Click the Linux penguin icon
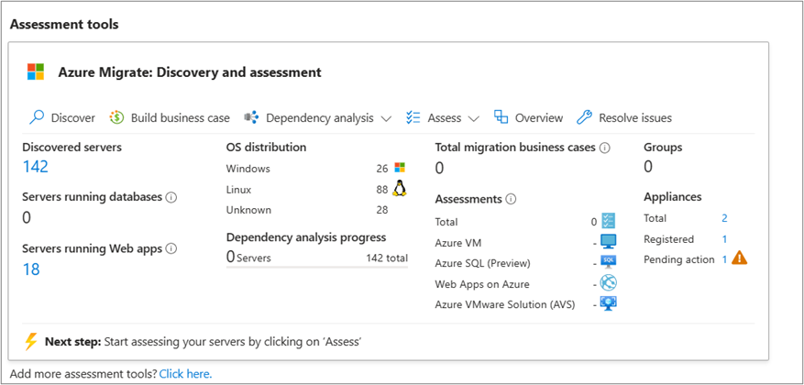804x385 pixels. point(399,189)
